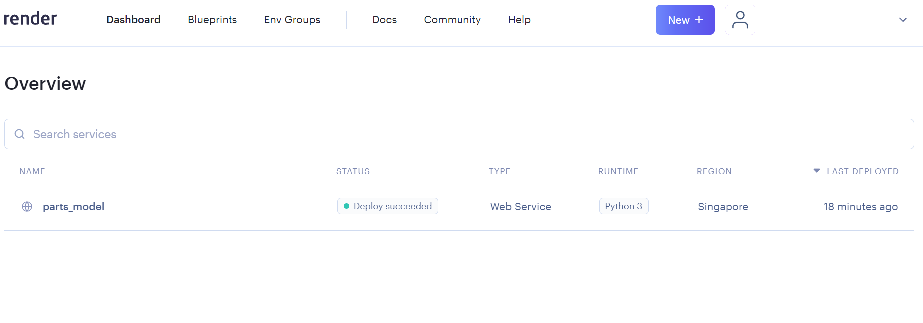Click the Python 3 runtime badge
The image size is (923, 323).
[x=624, y=206]
